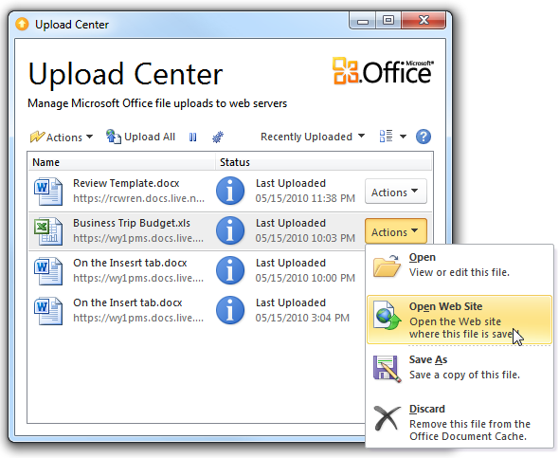Click the 05/15/2010 10:03 PM timestamp
The width and height of the screenshot is (559, 458).
305,238
